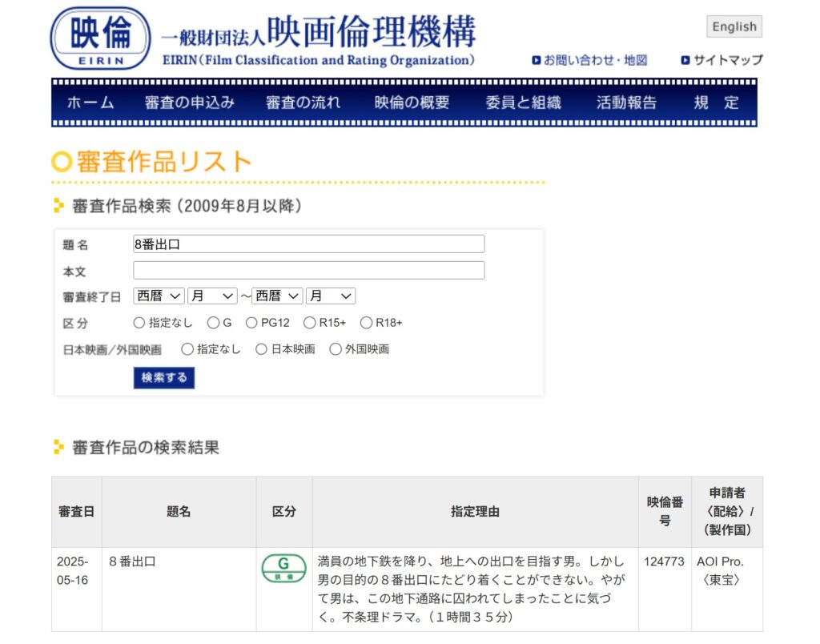
Task: Click the EIRIN logo emblem
Action: click(x=100, y=38)
